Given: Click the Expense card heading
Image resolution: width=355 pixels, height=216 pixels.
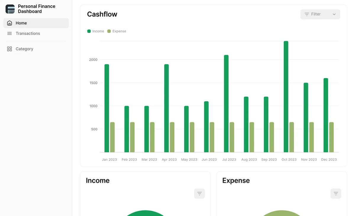Looking at the screenshot, I should click(236, 181).
